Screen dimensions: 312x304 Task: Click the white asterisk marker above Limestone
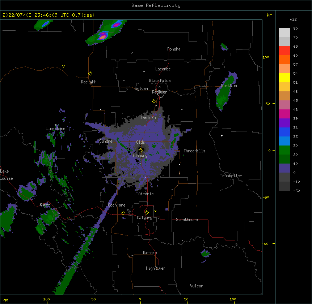56,125
